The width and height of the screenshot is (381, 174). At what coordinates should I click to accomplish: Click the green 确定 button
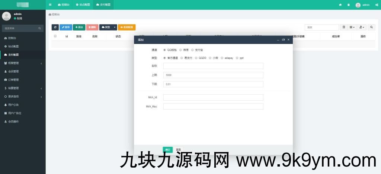click(x=167, y=150)
